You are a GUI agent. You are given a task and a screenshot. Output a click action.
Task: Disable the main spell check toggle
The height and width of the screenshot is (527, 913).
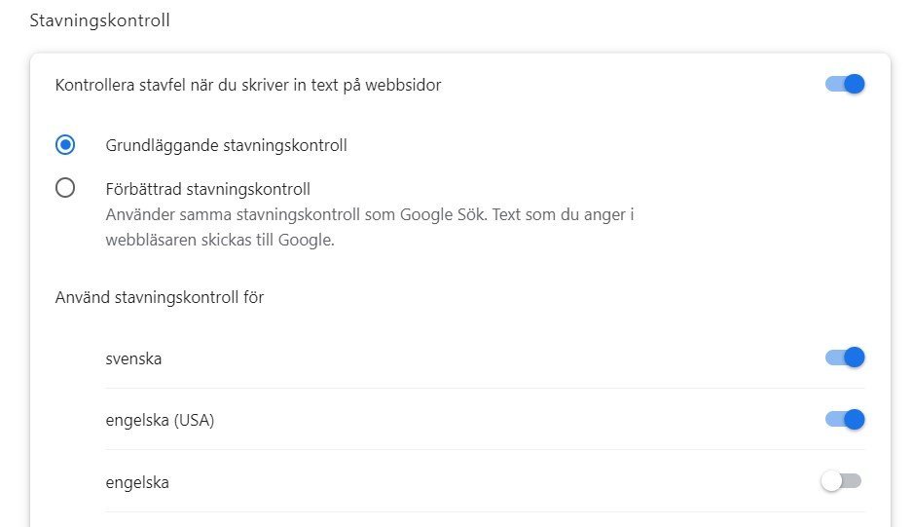pos(844,84)
